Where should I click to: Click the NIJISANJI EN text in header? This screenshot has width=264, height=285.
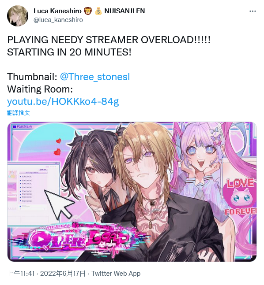coord(124,11)
